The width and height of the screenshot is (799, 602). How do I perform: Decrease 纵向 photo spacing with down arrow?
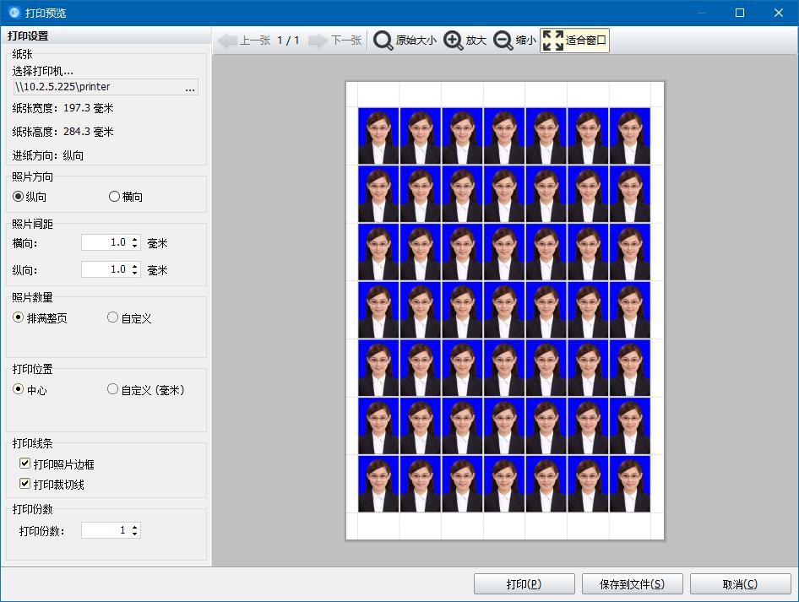pos(134,273)
